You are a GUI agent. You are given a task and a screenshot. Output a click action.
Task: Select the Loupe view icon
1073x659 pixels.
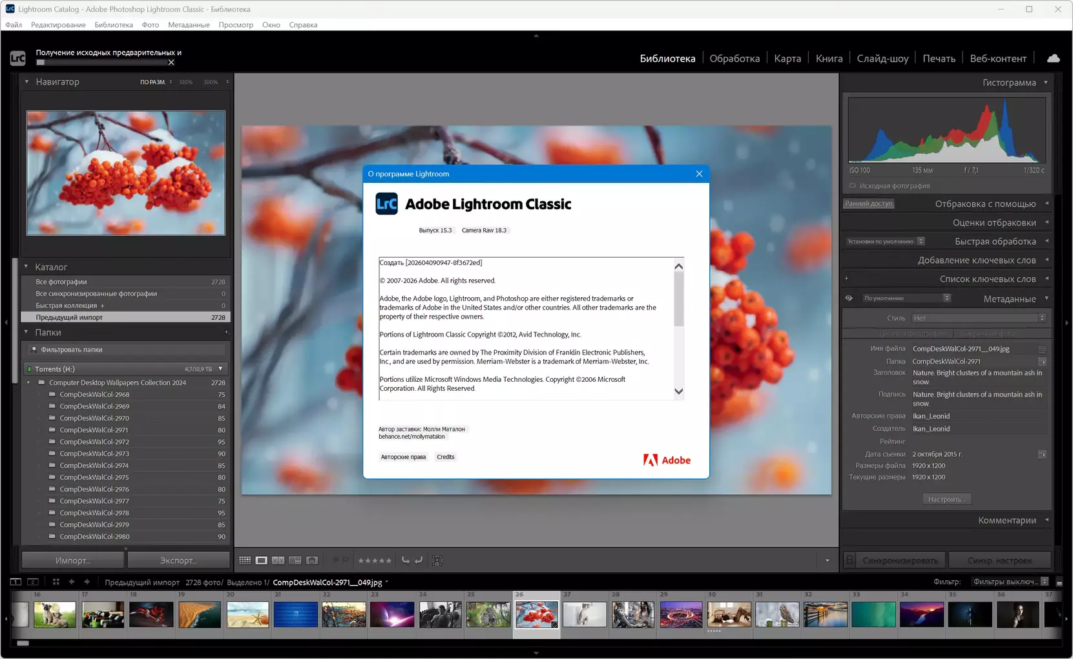[x=262, y=560]
